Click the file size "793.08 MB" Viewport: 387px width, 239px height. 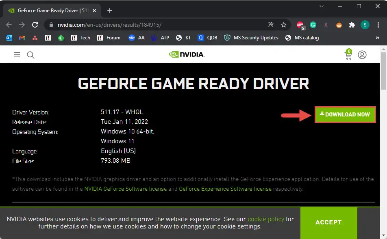point(115,161)
